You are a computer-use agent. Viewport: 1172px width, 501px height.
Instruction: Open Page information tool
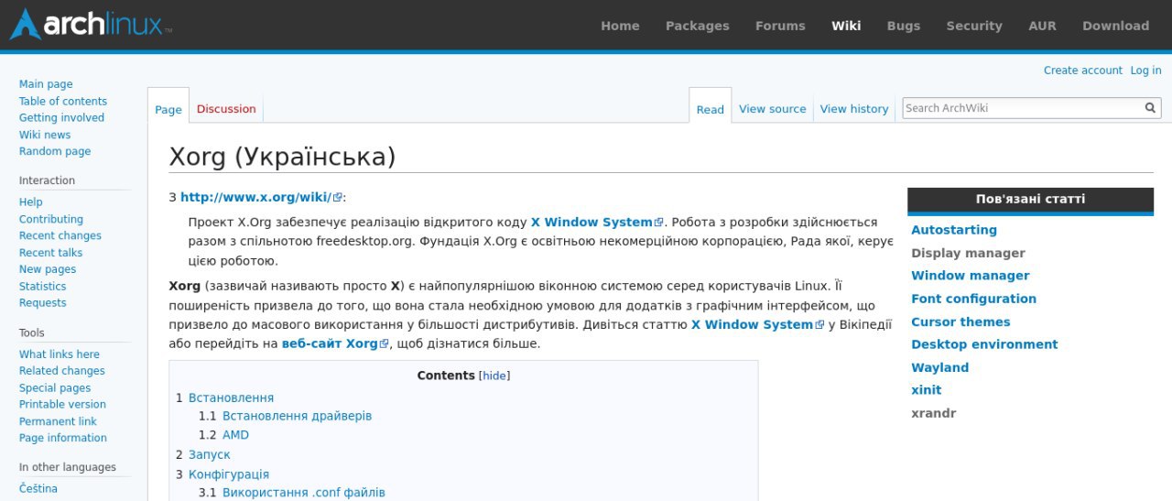pyautogui.click(x=63, y=439)
